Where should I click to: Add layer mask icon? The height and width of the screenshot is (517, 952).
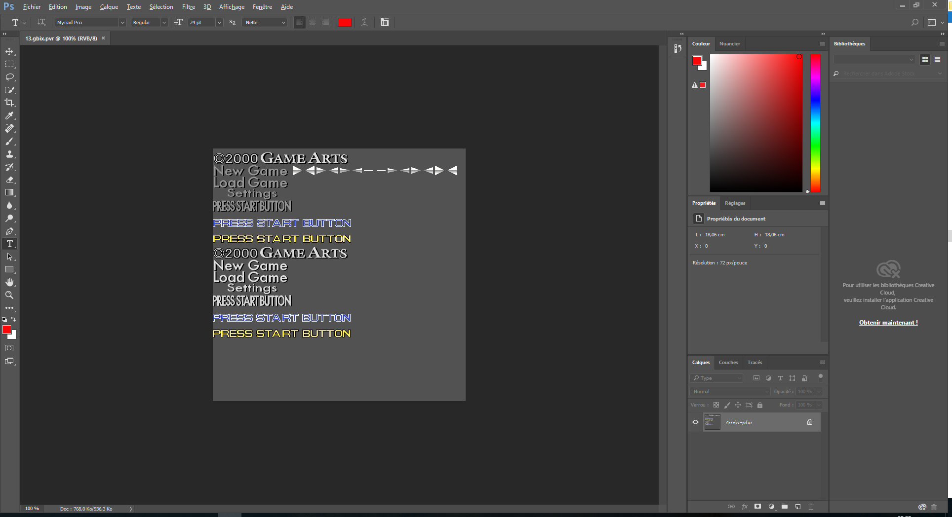pyautogui.click(x=757, y=507)
